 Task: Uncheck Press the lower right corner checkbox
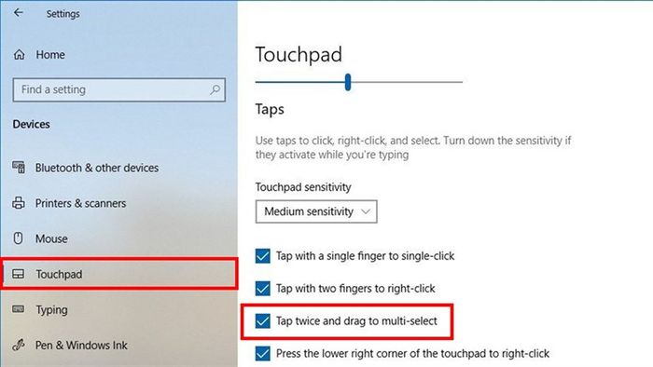click(x=263, y=353)
